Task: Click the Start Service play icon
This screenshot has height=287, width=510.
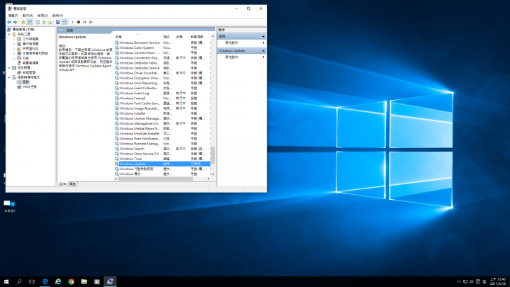Action: click(72, 22)
